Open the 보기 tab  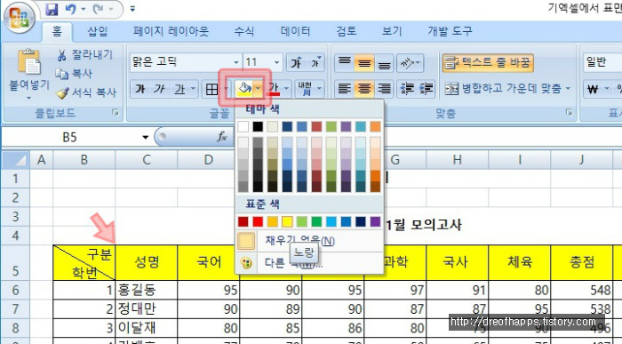click(x=392, y=31)
